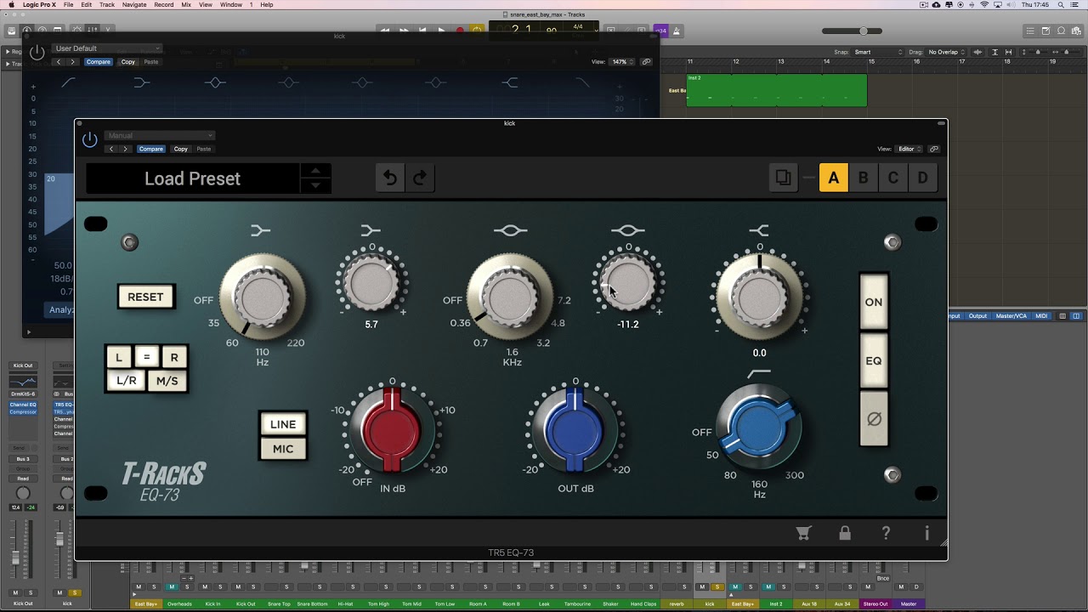This screenshot has width=1088, height=612.
Task: Click link icon in Channel EQ window
Action: click(x=646, y=62)
